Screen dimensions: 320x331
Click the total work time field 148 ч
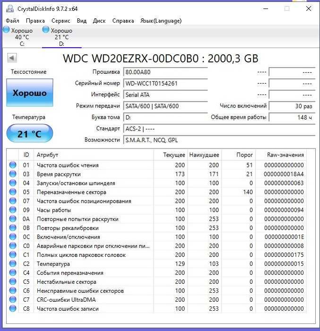pos(292,117)
